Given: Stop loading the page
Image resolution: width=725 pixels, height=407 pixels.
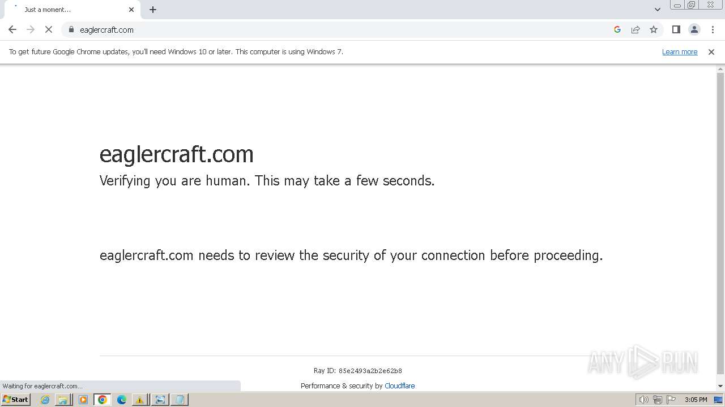Looking at the screenshot, I should [x=49, y=29].
